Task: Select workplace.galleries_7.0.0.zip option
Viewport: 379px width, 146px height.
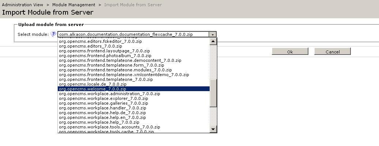Action: tap(134, 103)
